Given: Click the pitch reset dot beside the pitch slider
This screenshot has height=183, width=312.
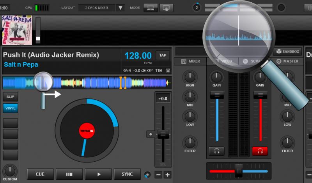Looking at the screenshot, I should (151, 134).
